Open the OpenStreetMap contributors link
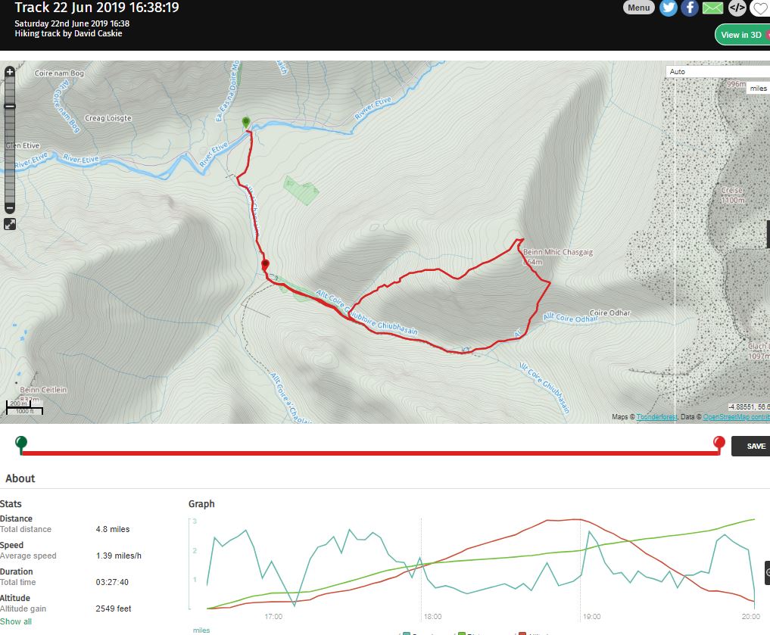Screen dimensions: 770x635 click(736, 417)
